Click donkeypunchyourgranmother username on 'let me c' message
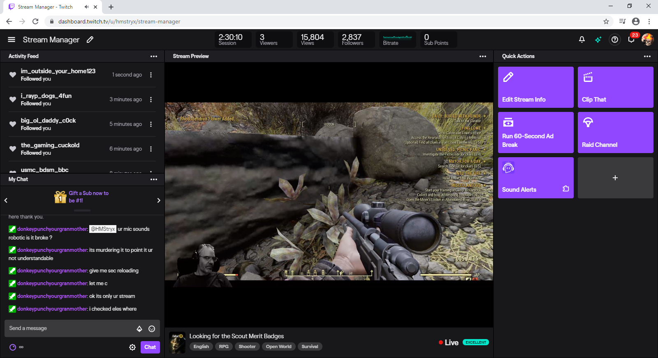Viewport: 658px width, 358px height. [52, 284]
